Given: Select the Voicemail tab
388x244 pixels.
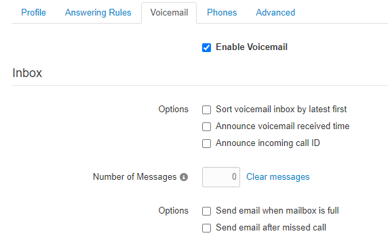Looking at the screenshot, I should click(x=169, y=13).
